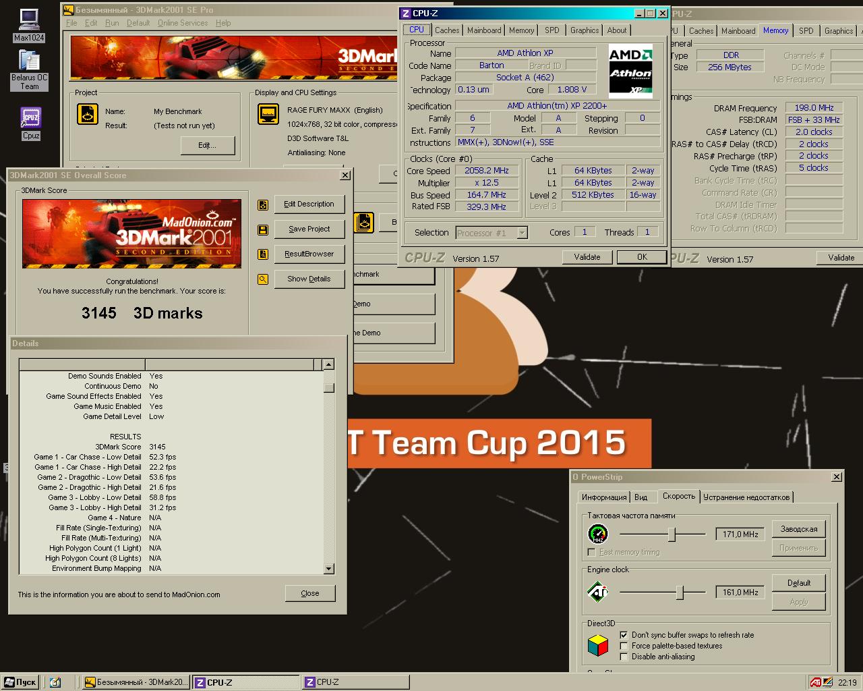Click the Edit Description icon

click(x=263, y=204)
